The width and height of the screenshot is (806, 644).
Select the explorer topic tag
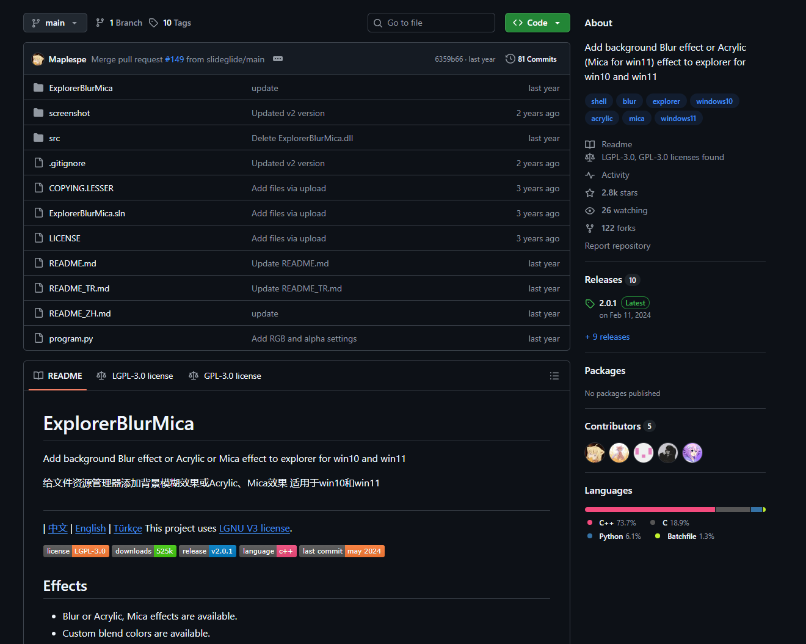click(666, 101)
